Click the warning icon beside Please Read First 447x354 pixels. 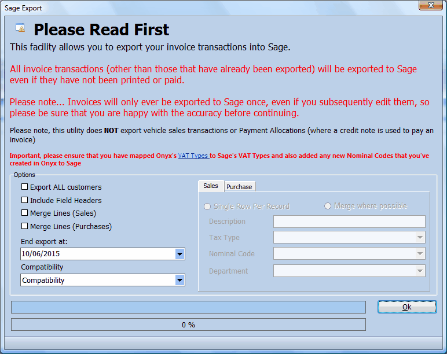click(x=20, y=28)
